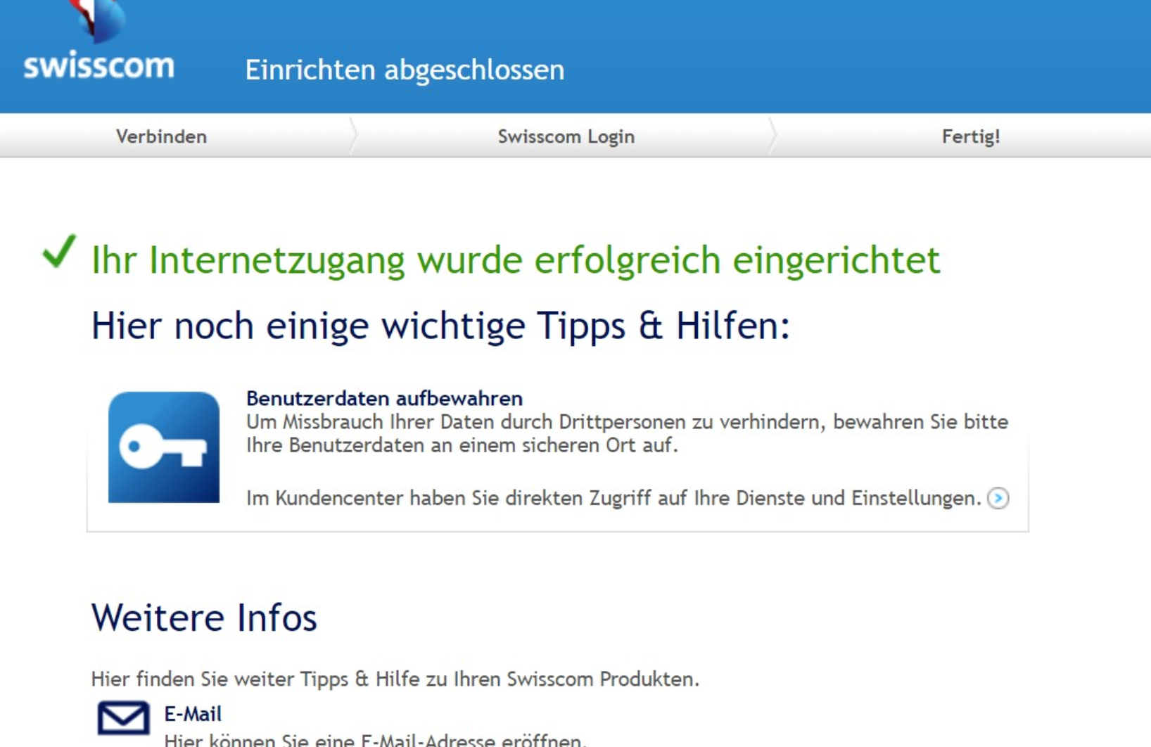Click the chevron separator after Swisscom Login

point(772,136)
